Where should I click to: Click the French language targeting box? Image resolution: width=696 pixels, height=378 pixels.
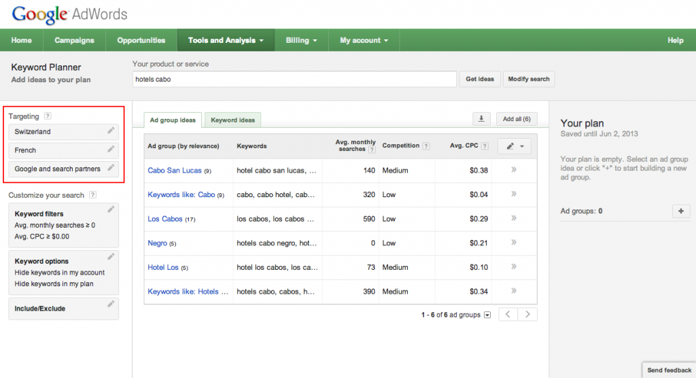[63, 150]
